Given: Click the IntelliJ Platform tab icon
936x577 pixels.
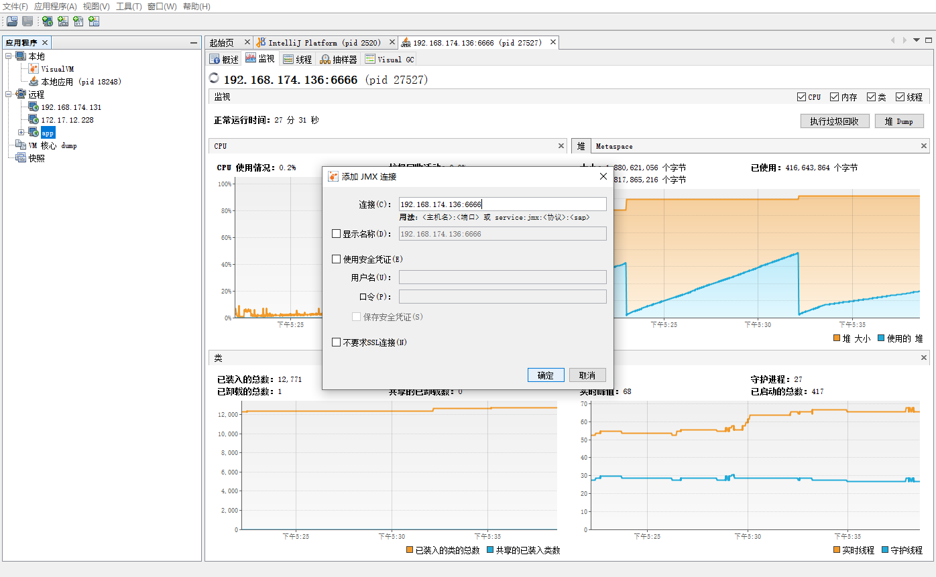Looking at the screenshot, I should (x=261, y=42).
